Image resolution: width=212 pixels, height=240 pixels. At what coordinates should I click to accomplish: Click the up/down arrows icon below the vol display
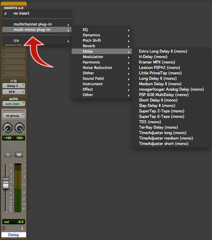tap(5, 228)
